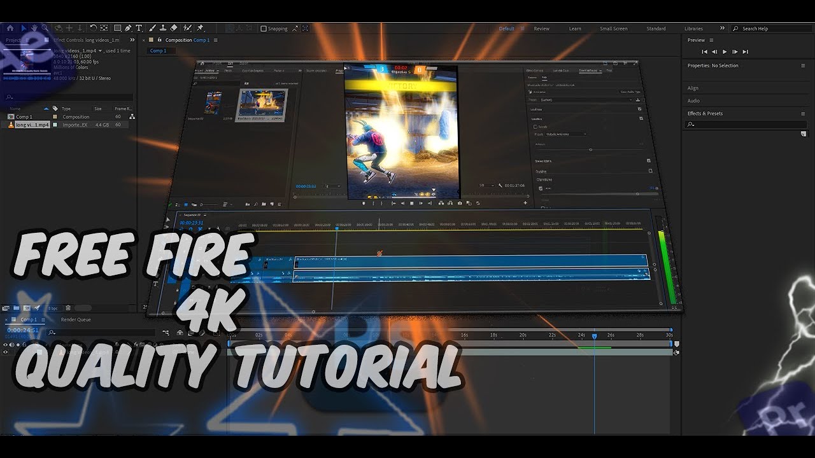
Task: Open the Properties panel menu
Action: pyautogui.click(x=803, y=66)
